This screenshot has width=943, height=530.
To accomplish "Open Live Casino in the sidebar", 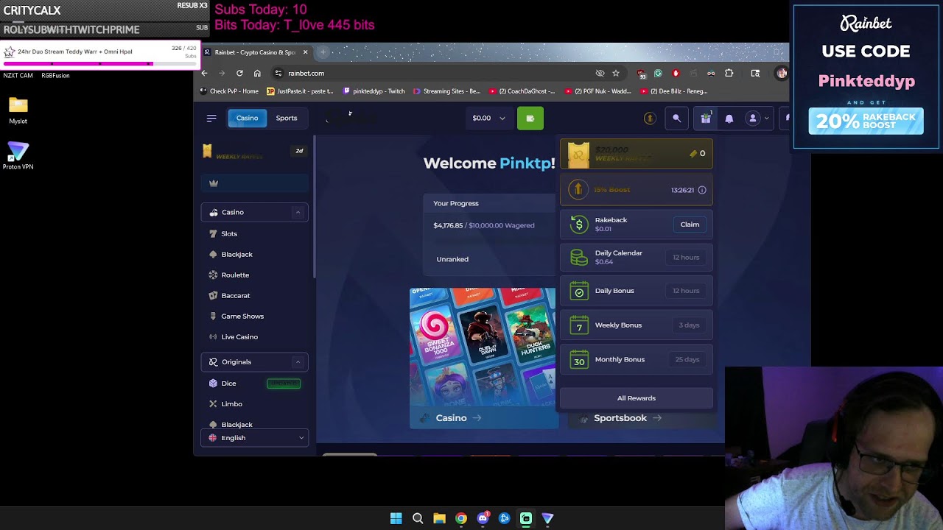I will pyautogui.click(x=239, y=336).
